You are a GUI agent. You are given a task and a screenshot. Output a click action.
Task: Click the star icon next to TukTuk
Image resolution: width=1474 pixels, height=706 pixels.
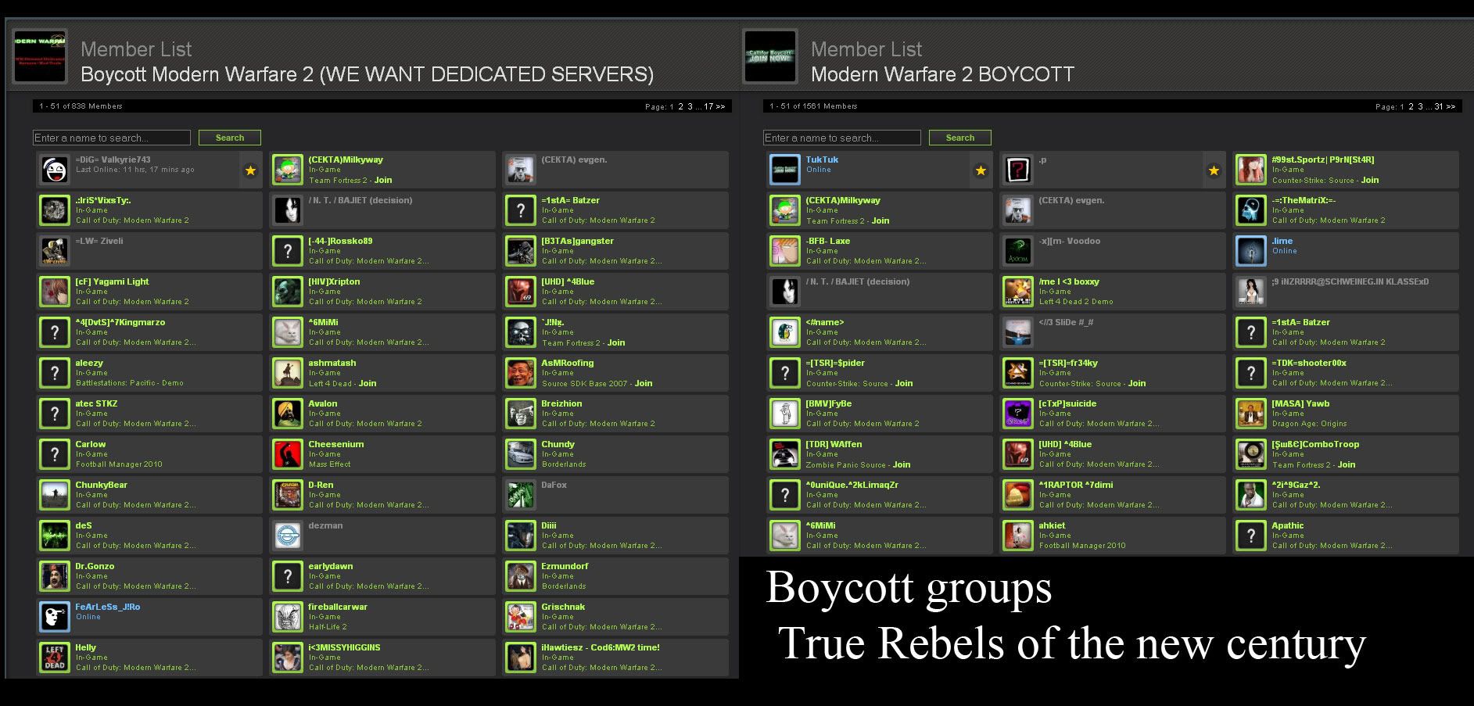[x=981, y=170]
